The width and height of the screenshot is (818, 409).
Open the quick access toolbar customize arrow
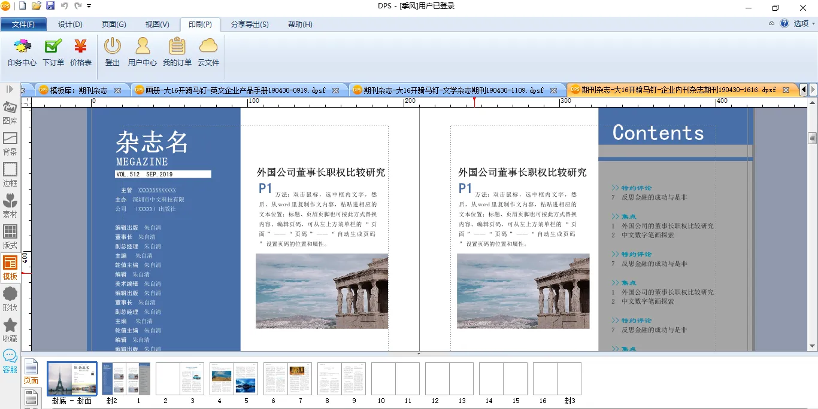coord(89,6)
